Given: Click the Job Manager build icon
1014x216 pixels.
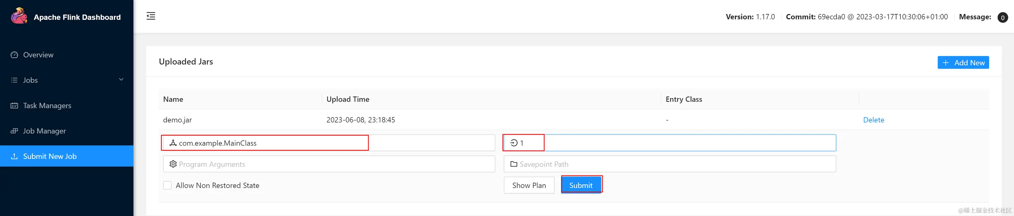Looking at the screenshot, I should (x=14, y=131).
